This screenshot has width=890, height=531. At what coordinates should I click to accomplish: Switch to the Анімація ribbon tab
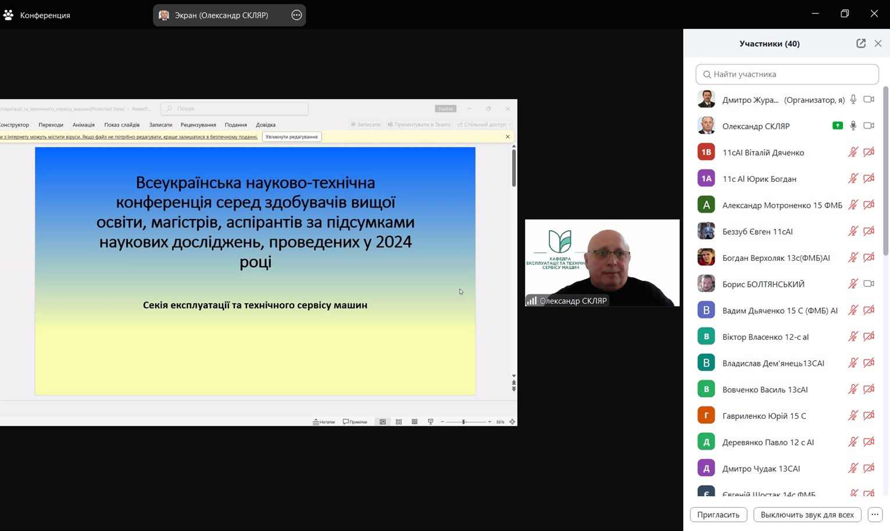(x=83, y=124)
